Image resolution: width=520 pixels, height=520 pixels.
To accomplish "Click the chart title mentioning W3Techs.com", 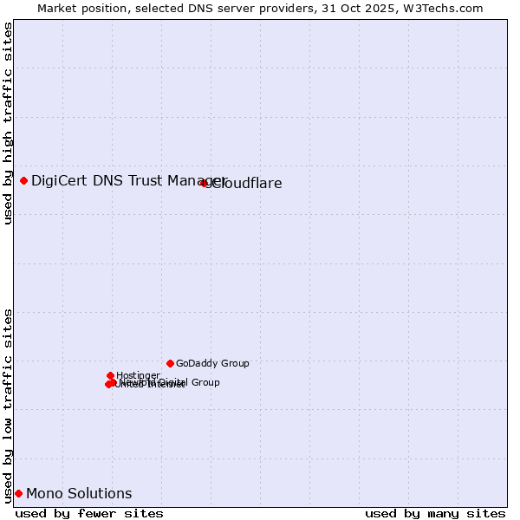I will click(260, 8).
